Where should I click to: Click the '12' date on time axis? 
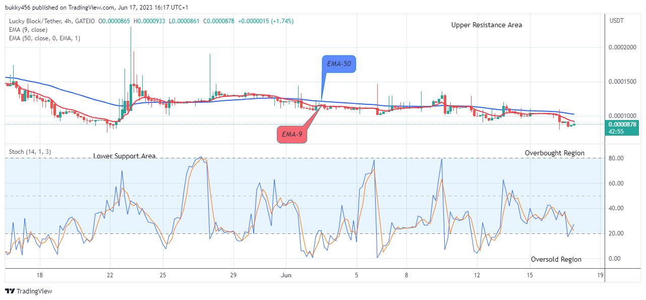(x=477, y=275)
